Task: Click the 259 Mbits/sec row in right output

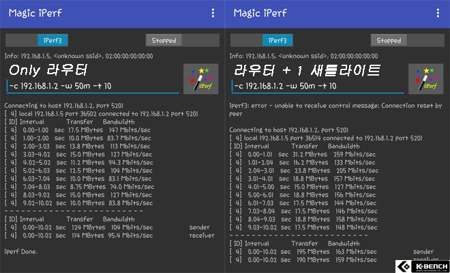Action: pyautogui.click(x=303, y=155)
